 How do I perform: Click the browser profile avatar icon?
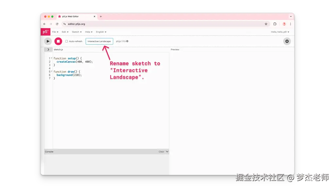(x=284, y=23)
